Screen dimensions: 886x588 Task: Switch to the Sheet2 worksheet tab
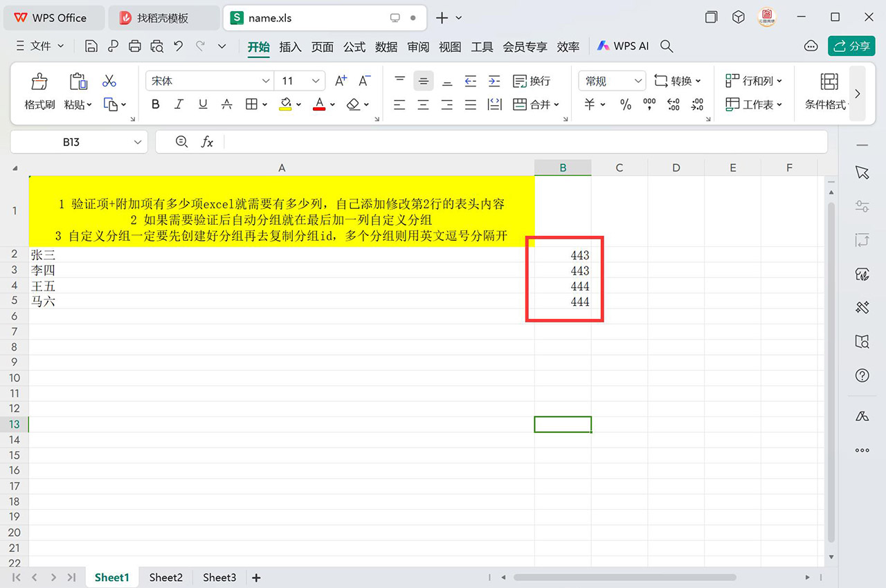(x=165, y=577)
